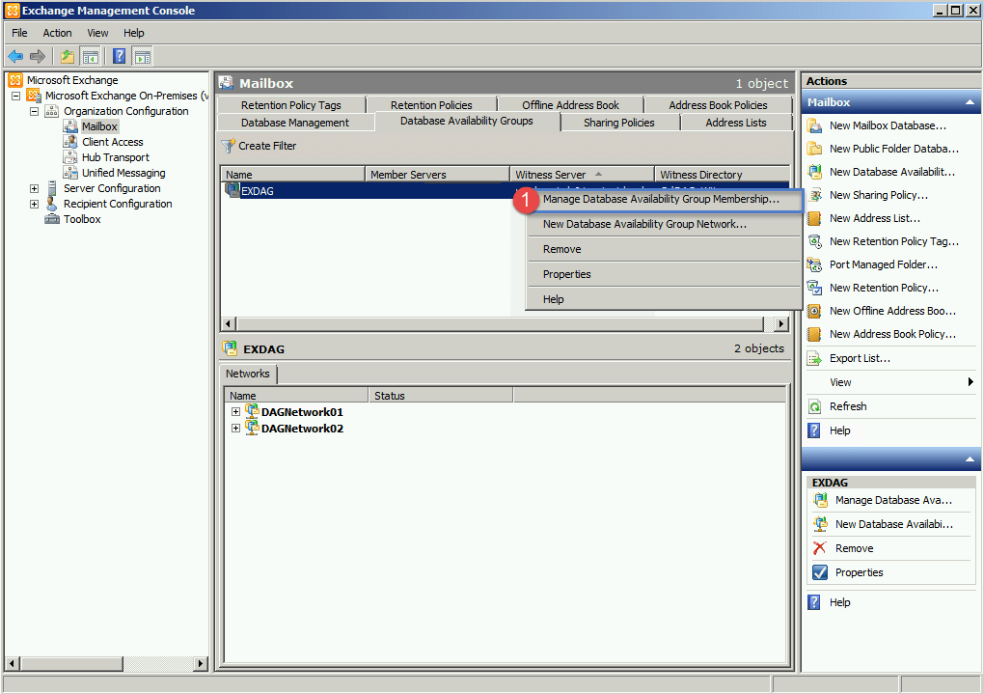Expand the DAGNetwork02 row

236,429
